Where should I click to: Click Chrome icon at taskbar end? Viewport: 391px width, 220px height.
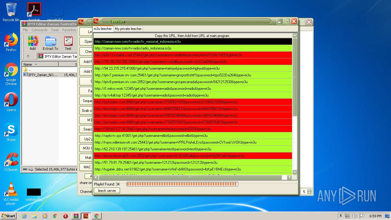pos(97,216)
